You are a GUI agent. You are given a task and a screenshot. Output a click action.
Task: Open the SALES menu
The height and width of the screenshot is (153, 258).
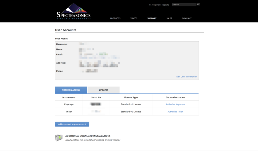click(169, 18)
